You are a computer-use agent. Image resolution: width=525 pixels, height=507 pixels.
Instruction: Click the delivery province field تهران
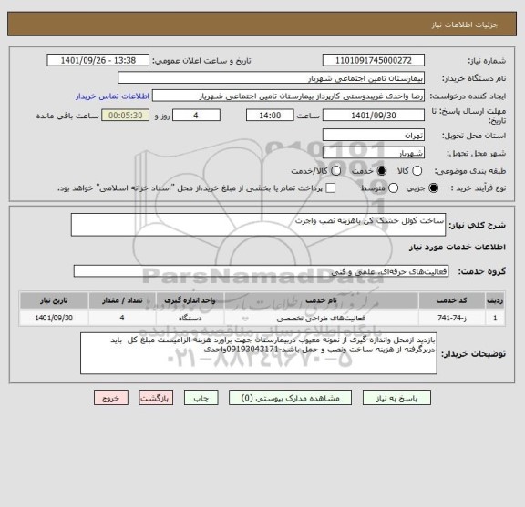(374, 135)
